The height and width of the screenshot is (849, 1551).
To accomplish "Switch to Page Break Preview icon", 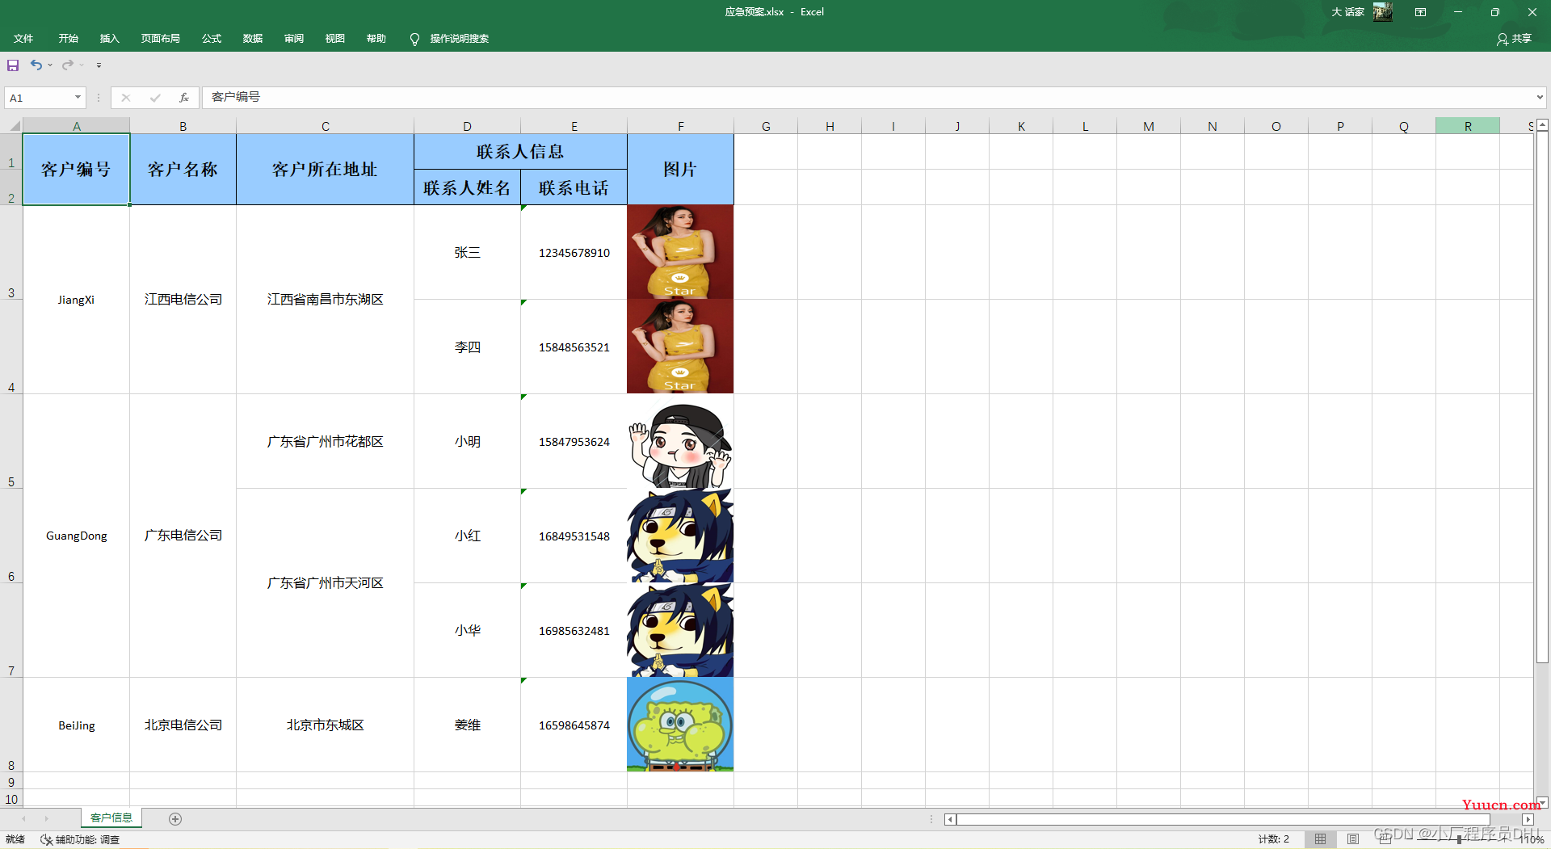I will point(1385,839).
